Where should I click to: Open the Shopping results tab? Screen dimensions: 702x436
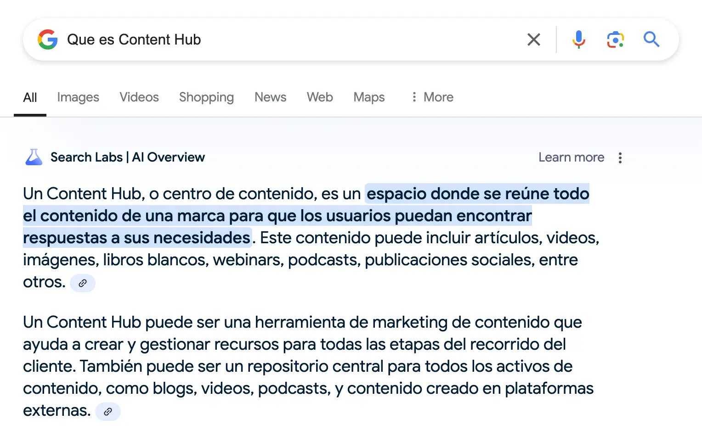point(206,97)
